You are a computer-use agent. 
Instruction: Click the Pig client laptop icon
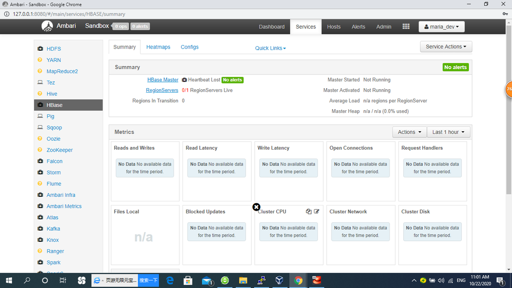coord(40,116)
